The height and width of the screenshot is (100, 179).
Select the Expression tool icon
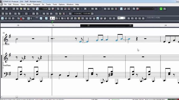point(136,18)
